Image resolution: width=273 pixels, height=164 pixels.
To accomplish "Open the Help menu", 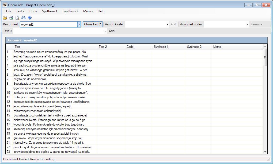I will pyautogui.click(x=101, y=11).
